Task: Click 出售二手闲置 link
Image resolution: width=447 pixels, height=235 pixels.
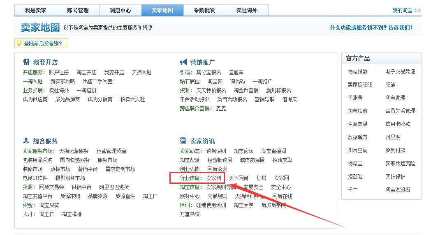Action: (97, 81)
